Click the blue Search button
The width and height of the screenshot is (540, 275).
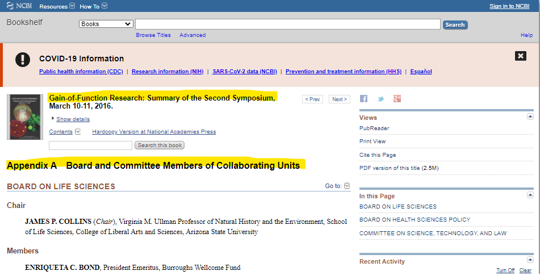click(455, 25)
